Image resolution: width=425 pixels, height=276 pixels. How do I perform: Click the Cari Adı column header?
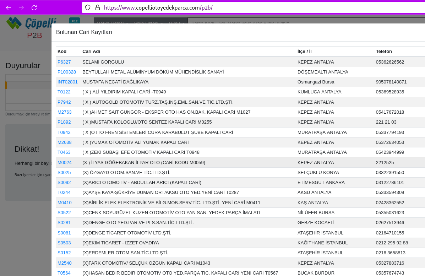(91, 51)
